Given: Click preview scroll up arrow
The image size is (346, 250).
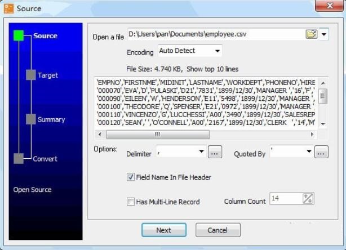Looking at the screenshot, I should point(323,83).
